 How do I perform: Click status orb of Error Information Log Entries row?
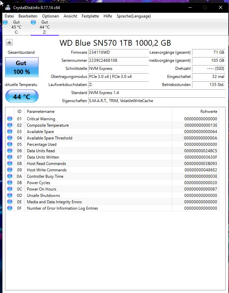tap(10, 208)
